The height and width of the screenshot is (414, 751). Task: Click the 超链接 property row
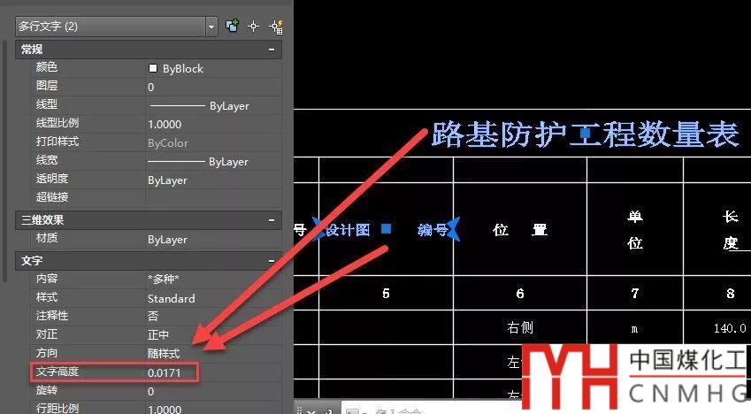tap(156, 197)
